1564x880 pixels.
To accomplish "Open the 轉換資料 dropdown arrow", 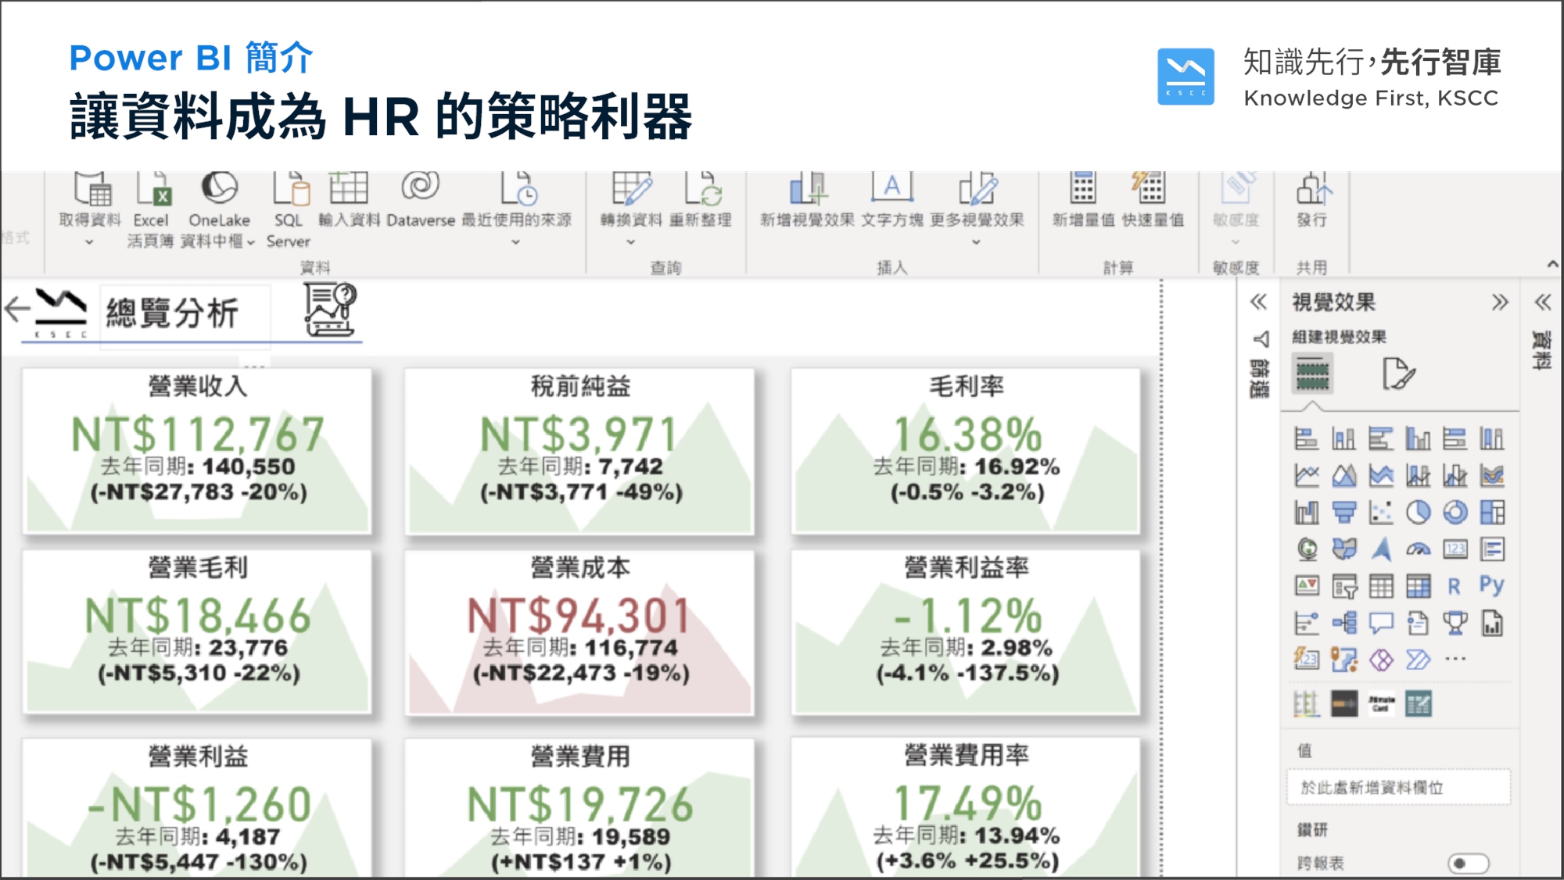I will 630,242.
